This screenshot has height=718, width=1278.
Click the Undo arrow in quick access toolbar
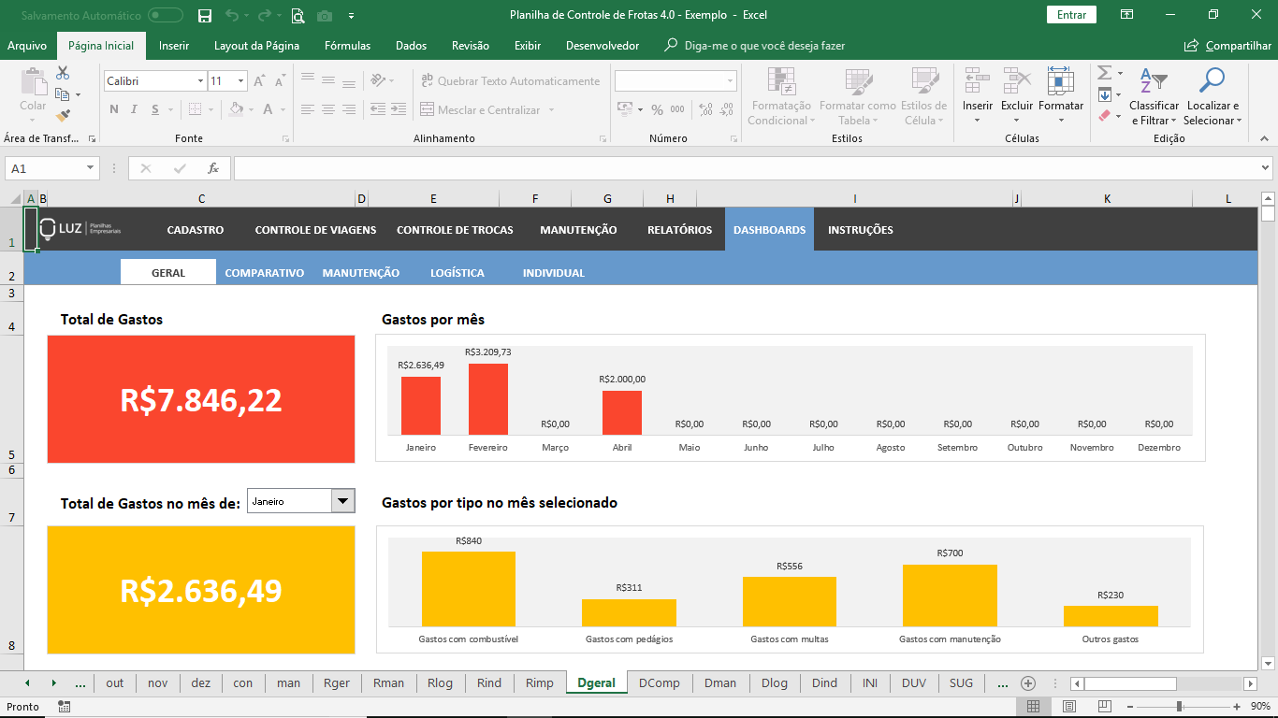[231, 15]
